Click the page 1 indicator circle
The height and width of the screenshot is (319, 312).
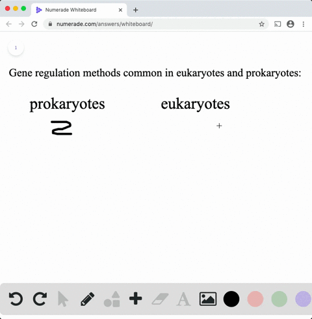[16, 48]
